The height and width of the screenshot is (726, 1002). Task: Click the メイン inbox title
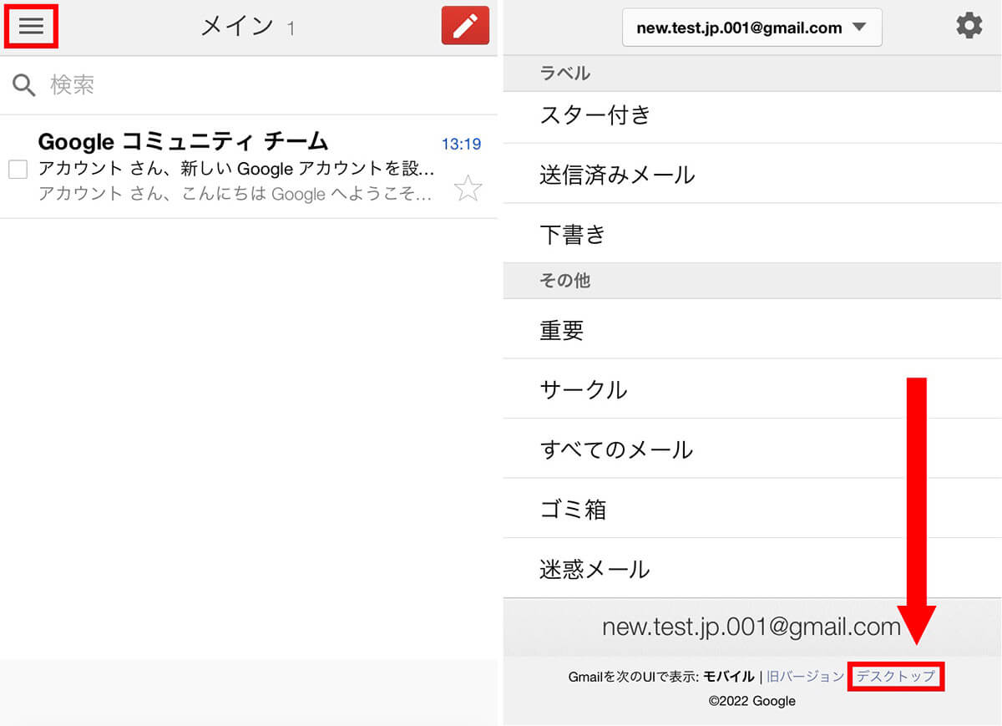tap(237, 26)
